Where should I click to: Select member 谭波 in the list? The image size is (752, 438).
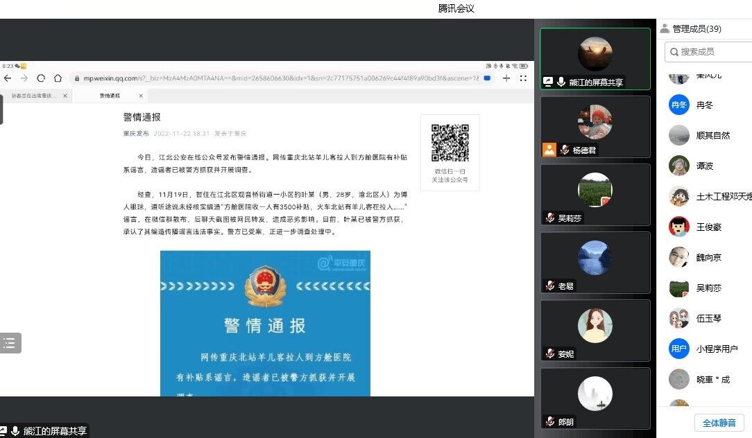point(704,166)
